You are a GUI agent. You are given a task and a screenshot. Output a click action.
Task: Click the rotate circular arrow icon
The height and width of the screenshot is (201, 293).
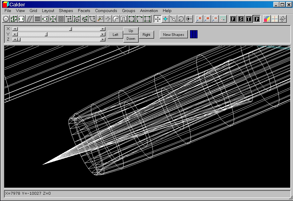(x=181, y=19)
